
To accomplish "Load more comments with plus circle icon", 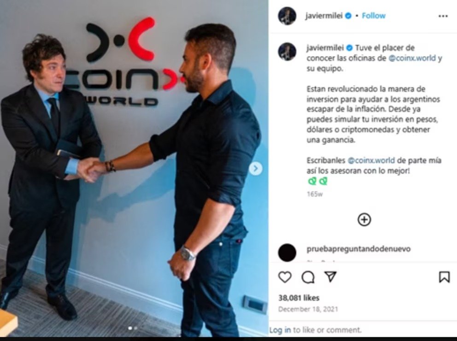I will [364, 219].
